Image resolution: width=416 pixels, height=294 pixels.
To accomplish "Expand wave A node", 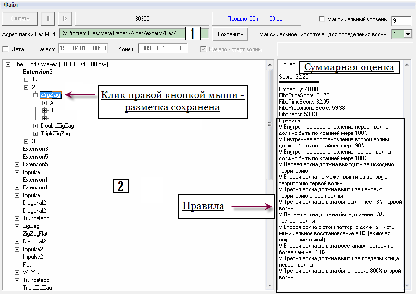I will point(44,103).
